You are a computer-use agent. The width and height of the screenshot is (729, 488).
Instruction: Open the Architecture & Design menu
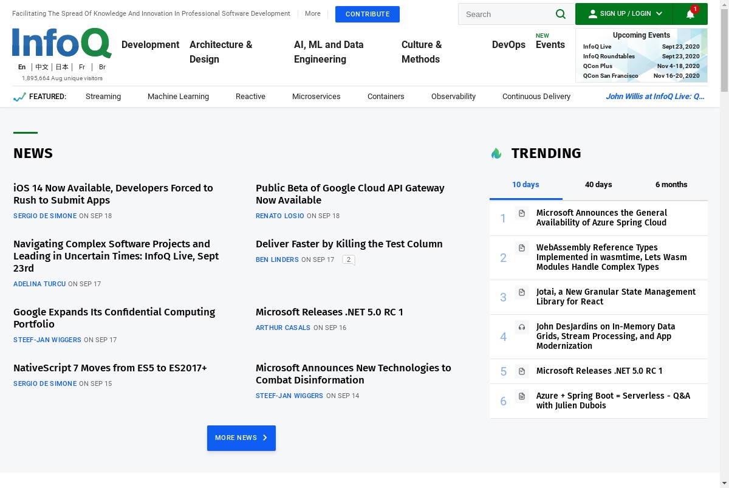[x=221, y=52]
